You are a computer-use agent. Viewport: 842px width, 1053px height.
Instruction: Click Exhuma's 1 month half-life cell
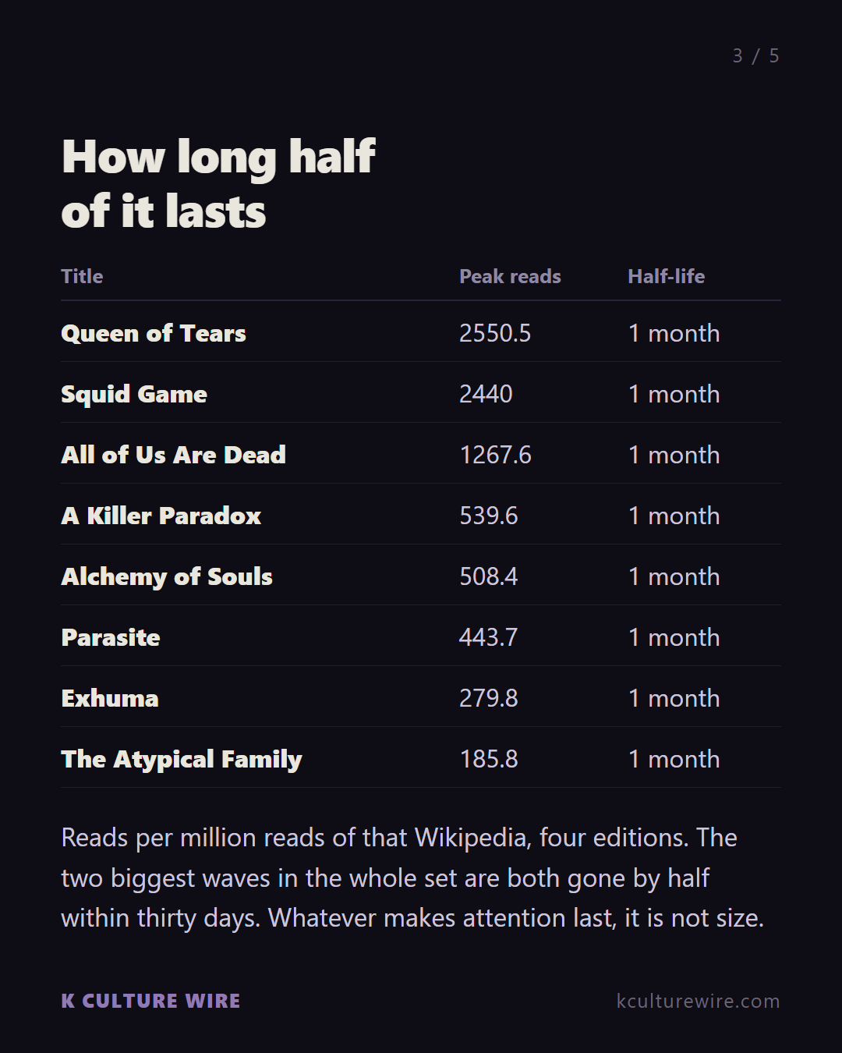click(x=674, y=698)
